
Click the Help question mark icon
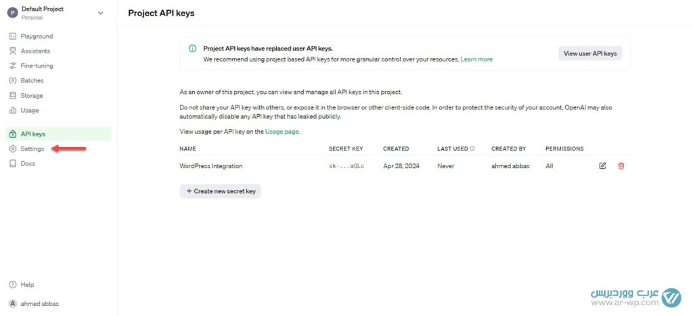pyautogui.click(x=13, y=285)
